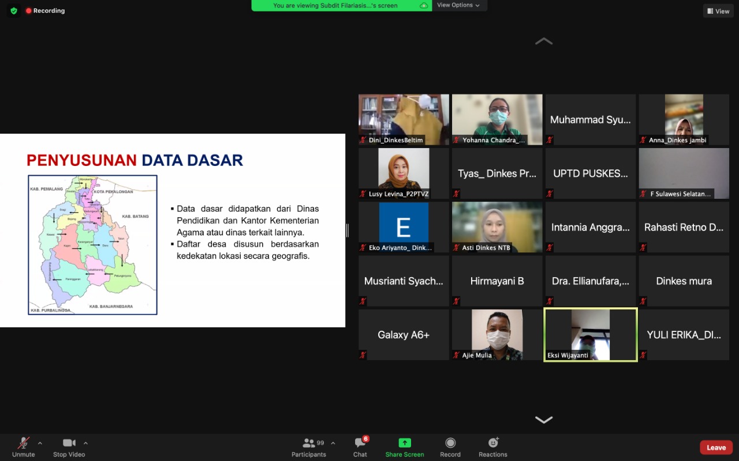This screenshot has width=739, height=461.
Task: Click muted mic icon on Musrianti Syach tile
Action: coord(363,301)
